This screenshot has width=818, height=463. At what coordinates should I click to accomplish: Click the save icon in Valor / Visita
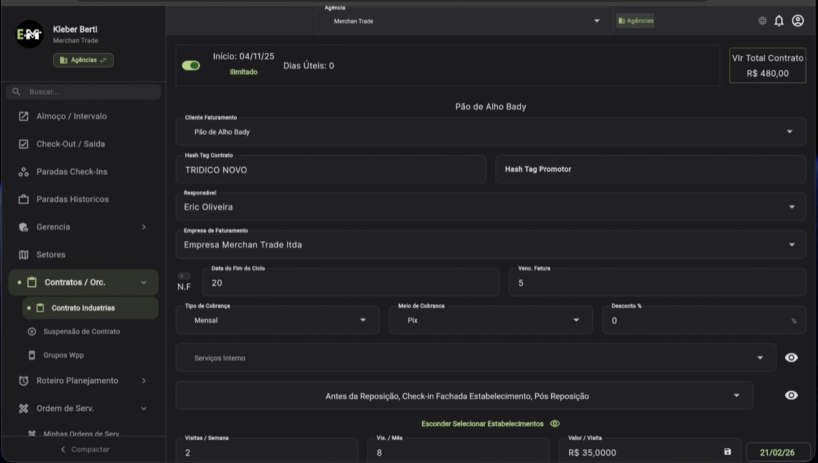727,452
